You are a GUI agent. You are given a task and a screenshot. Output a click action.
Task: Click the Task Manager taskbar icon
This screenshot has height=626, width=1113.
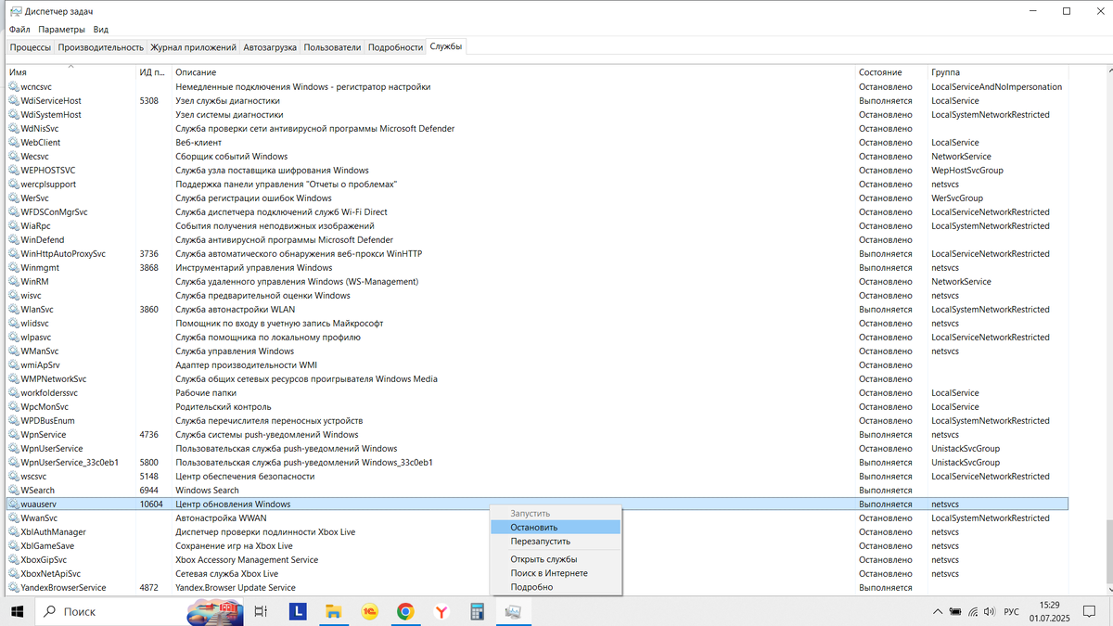tap(513, 612)
